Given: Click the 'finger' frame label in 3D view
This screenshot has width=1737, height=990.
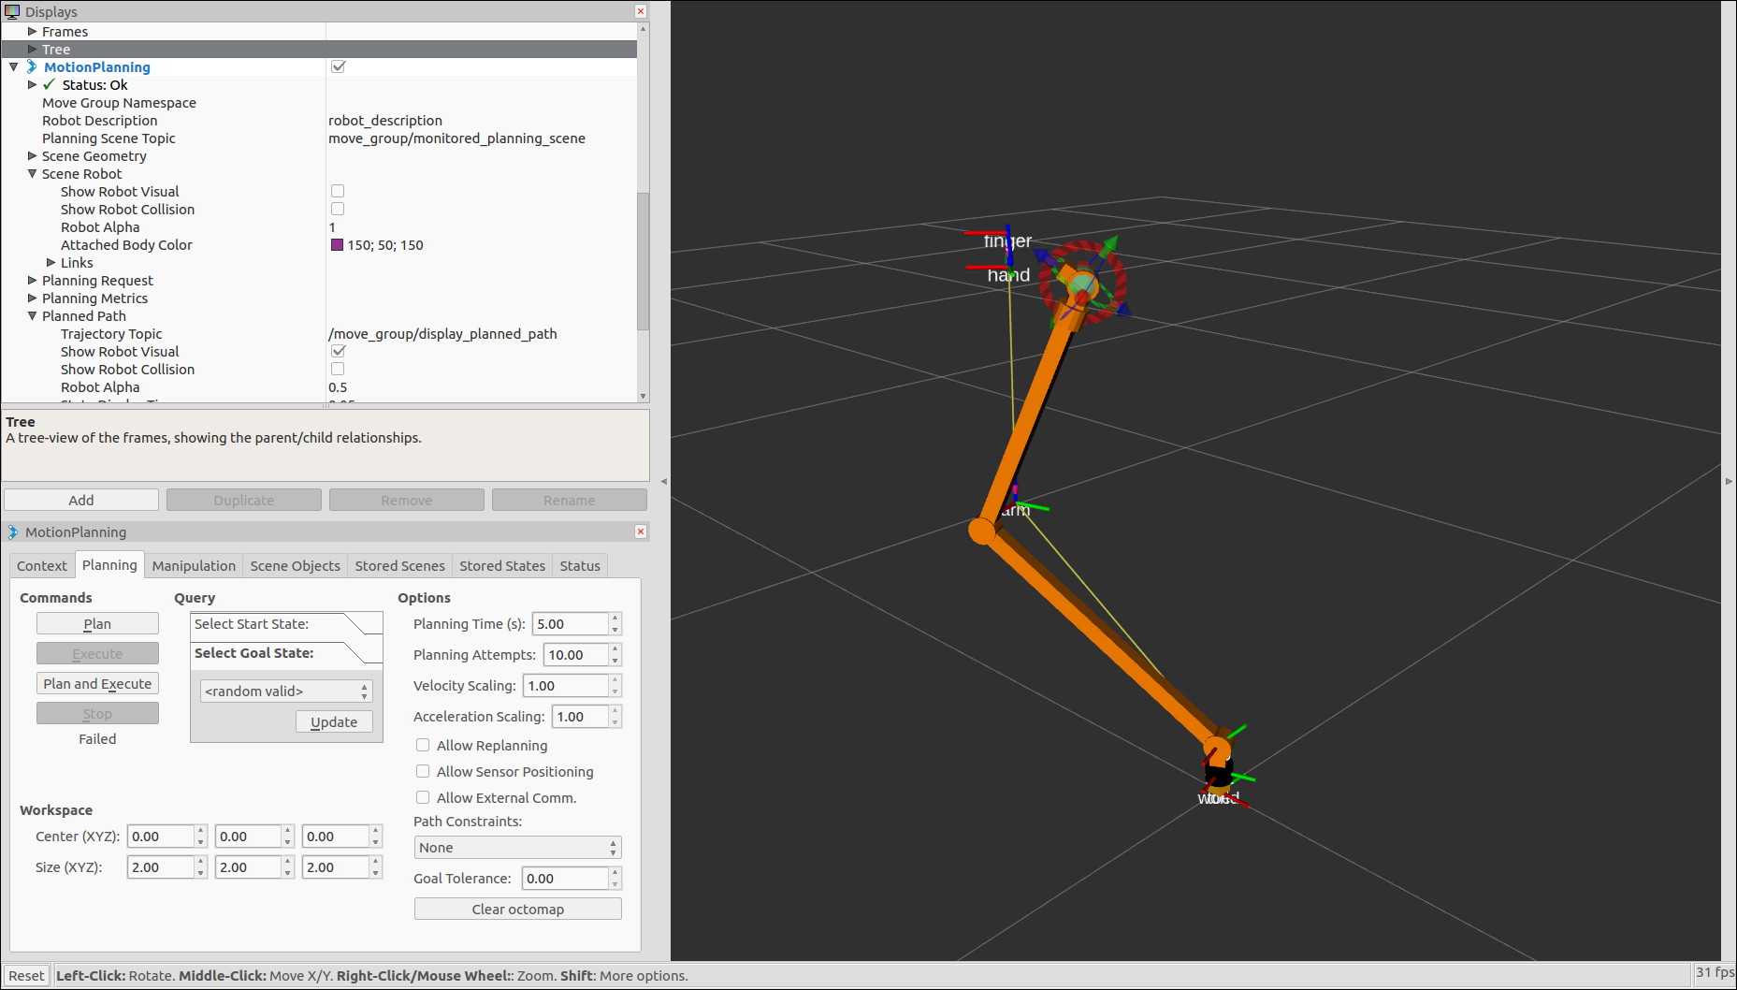Looking at the screenshot, I should [1007, 241].
